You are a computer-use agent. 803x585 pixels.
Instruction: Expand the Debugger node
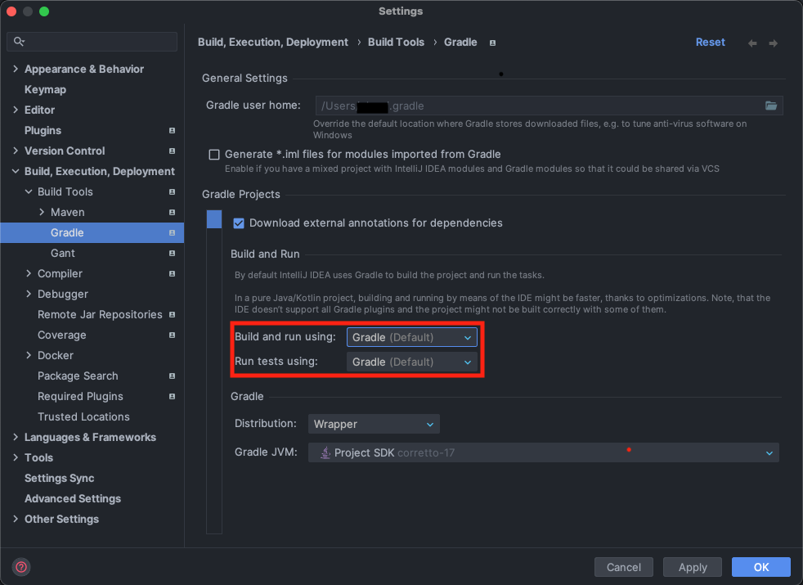coord(29,295)
